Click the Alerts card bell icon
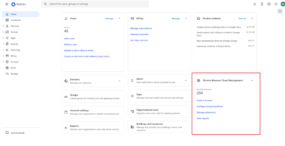This screenshot has height=146, width=285. [x=132, y=81]
